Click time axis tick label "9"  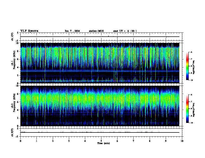166,141
